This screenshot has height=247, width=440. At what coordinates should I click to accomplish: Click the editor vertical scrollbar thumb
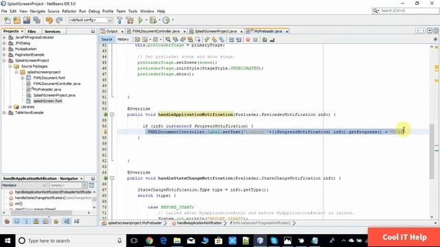coord(432,151)
